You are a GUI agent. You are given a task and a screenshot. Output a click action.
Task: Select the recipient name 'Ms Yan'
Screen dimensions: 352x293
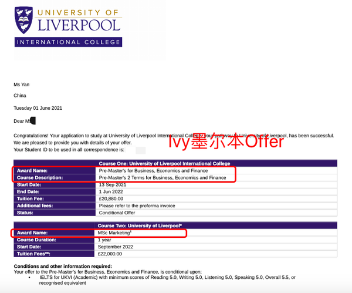coord(22,85)
